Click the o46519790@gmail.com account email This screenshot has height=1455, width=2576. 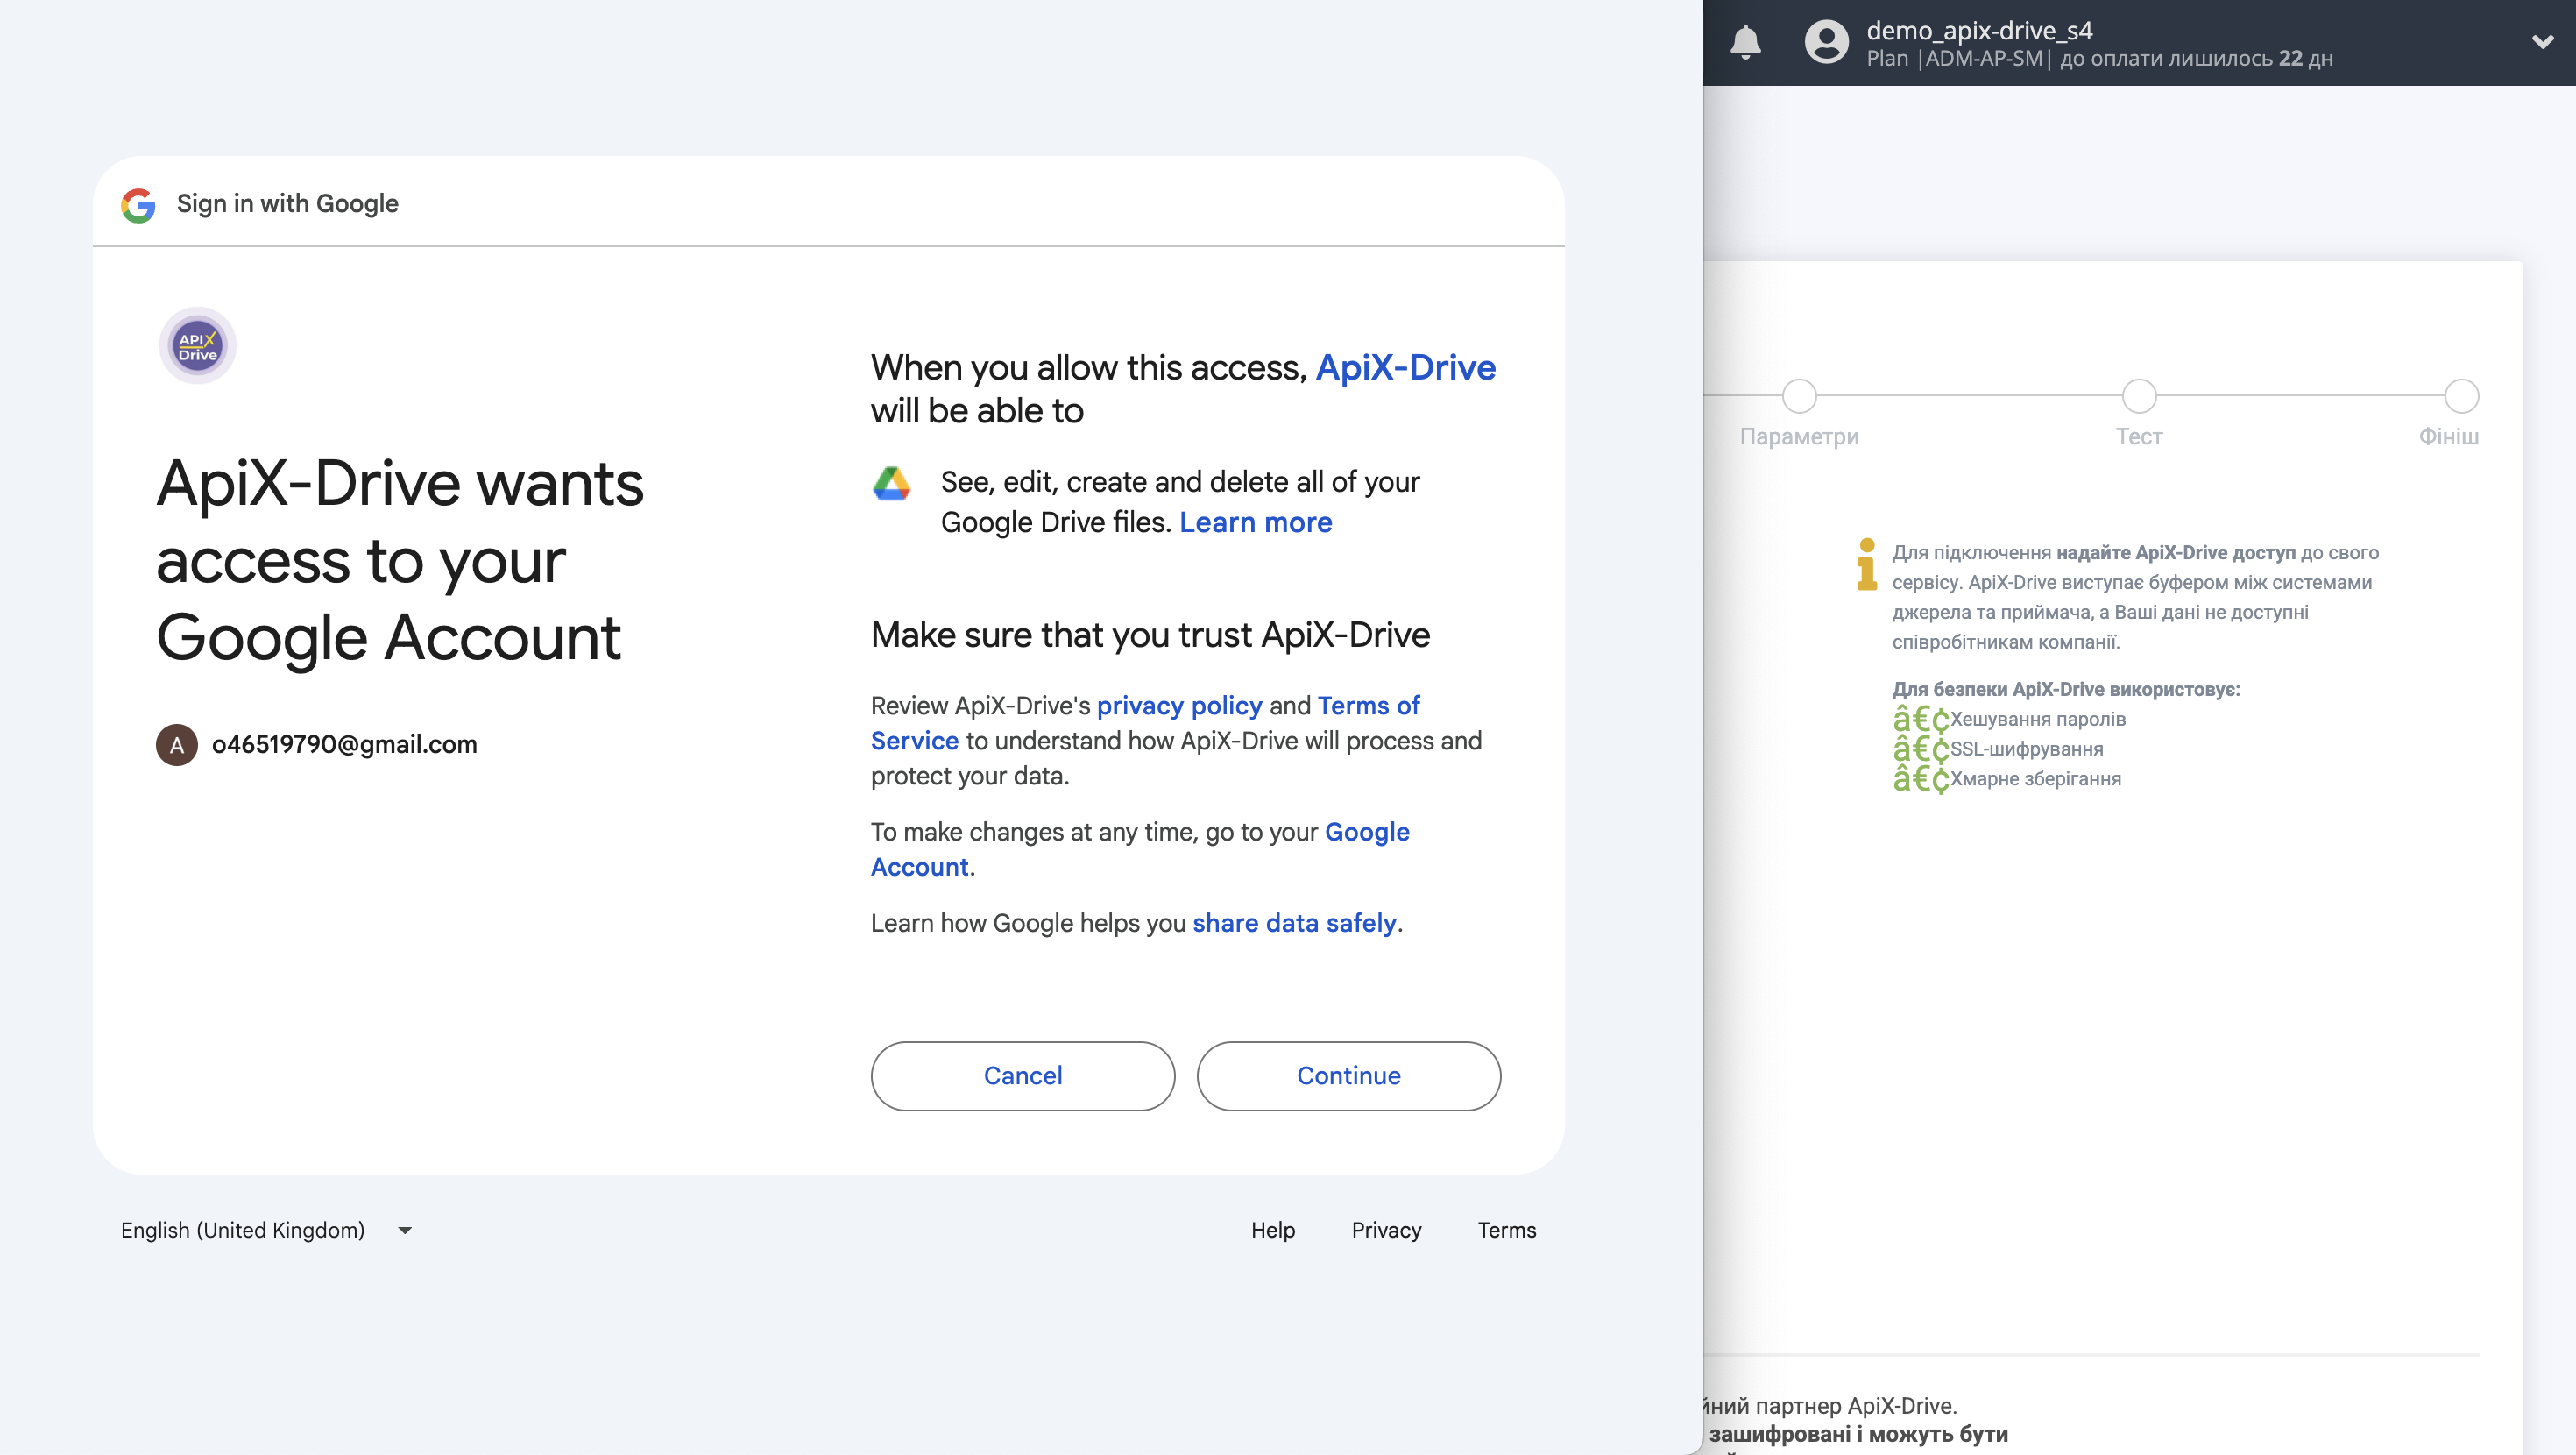click(x=344, y=744)
